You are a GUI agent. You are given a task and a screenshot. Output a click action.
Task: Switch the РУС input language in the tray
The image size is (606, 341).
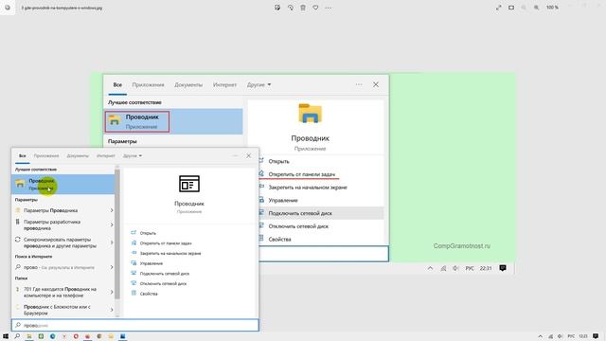(571, 336)
